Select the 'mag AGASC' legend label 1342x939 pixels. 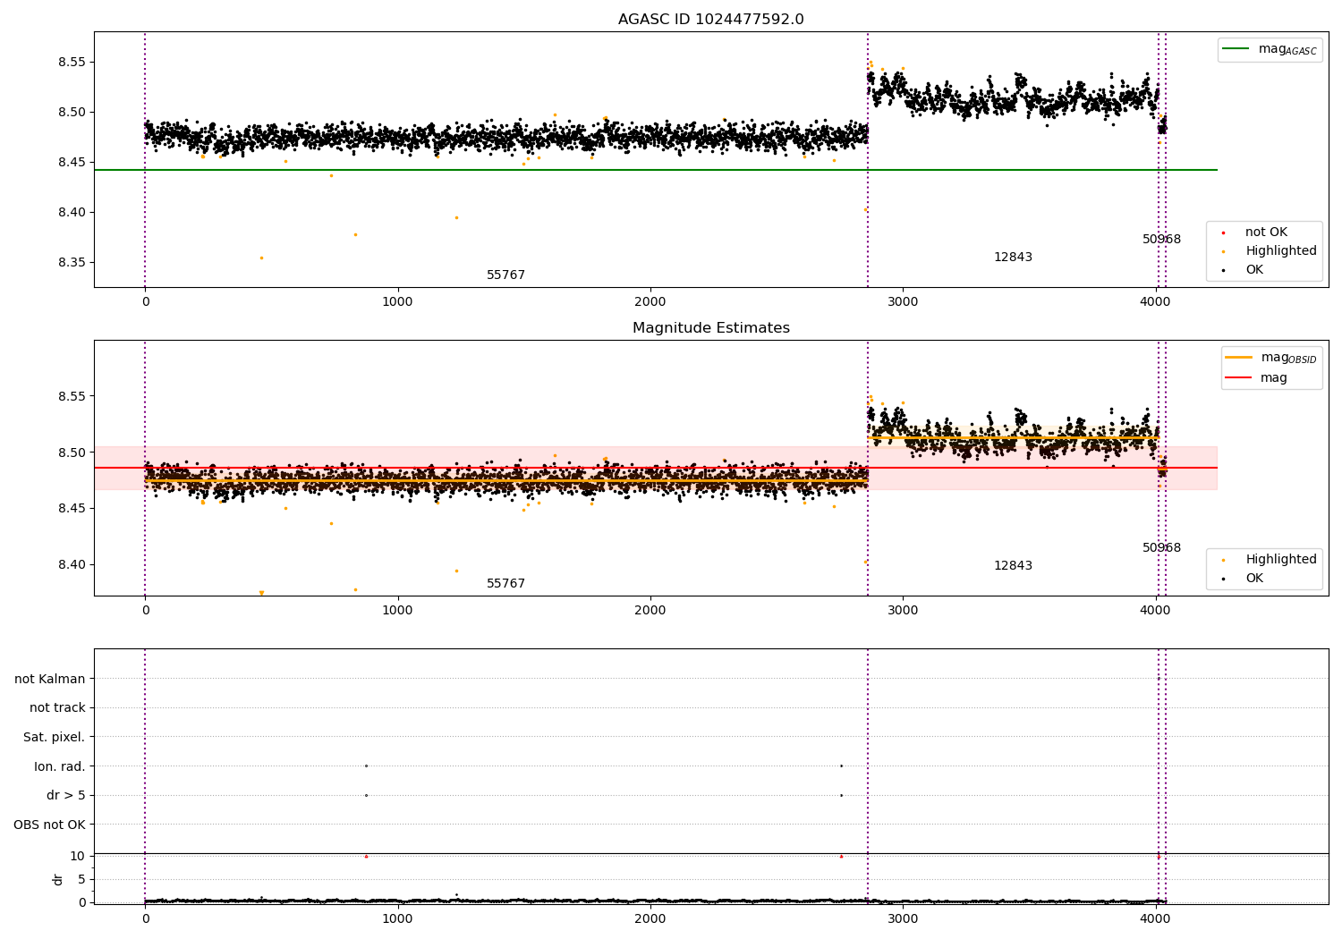click(x=1287, y=49)
